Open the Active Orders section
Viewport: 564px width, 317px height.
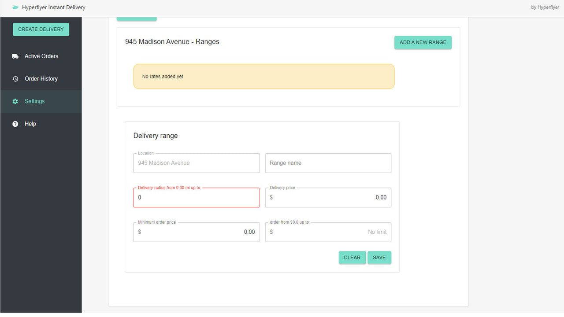coord(42,56)
